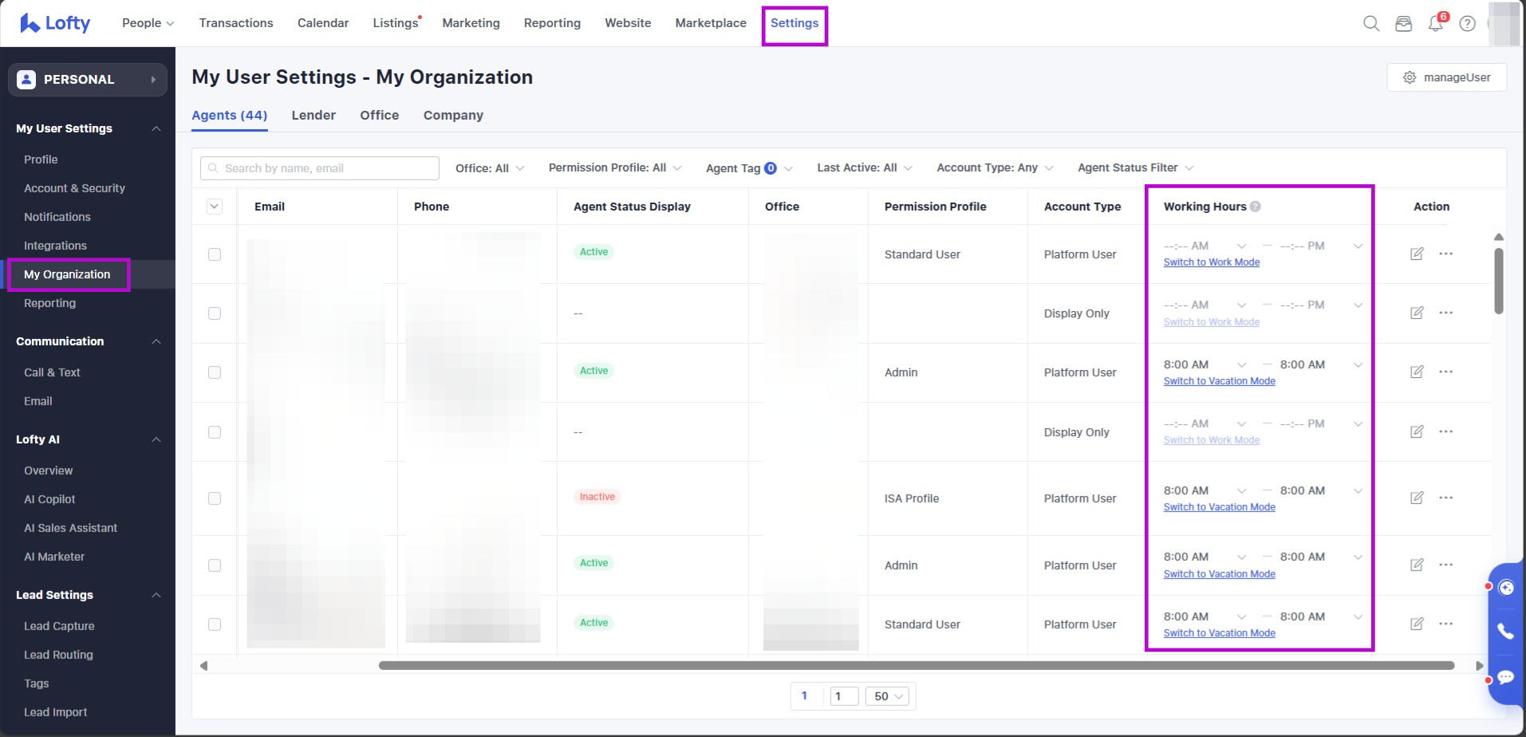This screenshot has width=1526, height=737.
Task: Click the Lofty logo
Action: [55, 23]
